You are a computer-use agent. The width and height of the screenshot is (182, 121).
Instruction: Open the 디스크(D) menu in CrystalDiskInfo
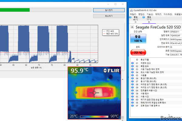click(168, 14)
